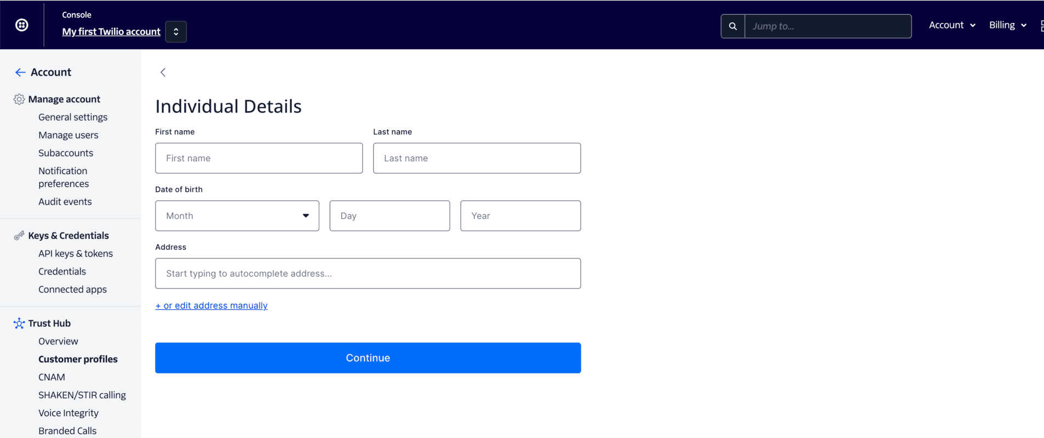Click the edit address manually link
1044x438 pixels.
[x=211, y=306]
